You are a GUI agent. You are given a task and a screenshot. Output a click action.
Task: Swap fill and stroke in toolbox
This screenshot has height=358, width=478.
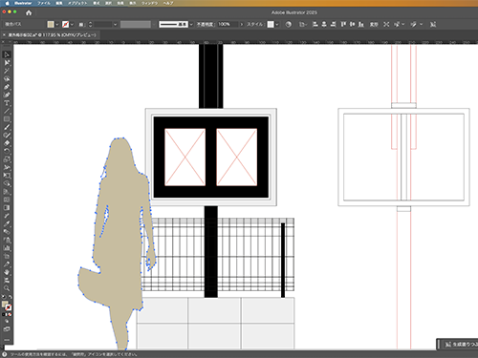tap(11, 297)
